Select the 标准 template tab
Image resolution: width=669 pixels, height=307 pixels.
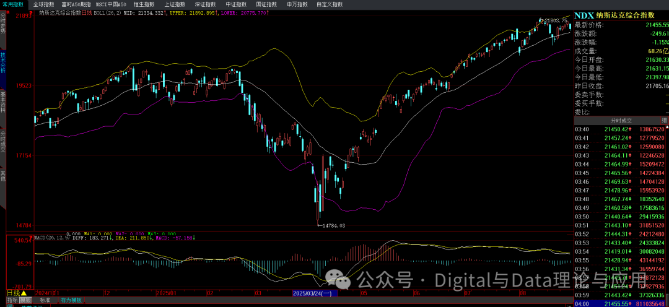tap(45, 300)
